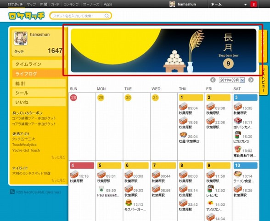The height and width of the screenshot is (221, 270).
Task: Open the 松屋 秋葉原店 entry text
Action: [189, 141]
